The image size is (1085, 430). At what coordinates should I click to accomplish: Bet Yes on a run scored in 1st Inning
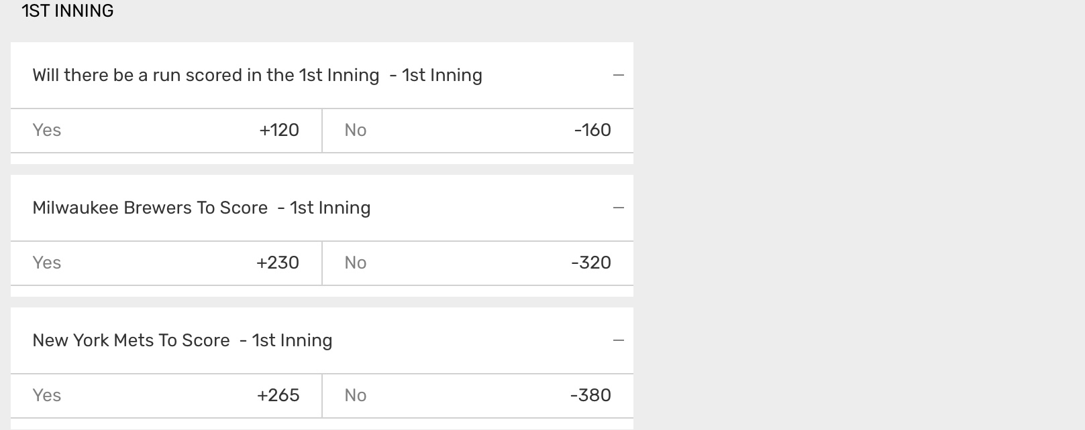(166, 130)
